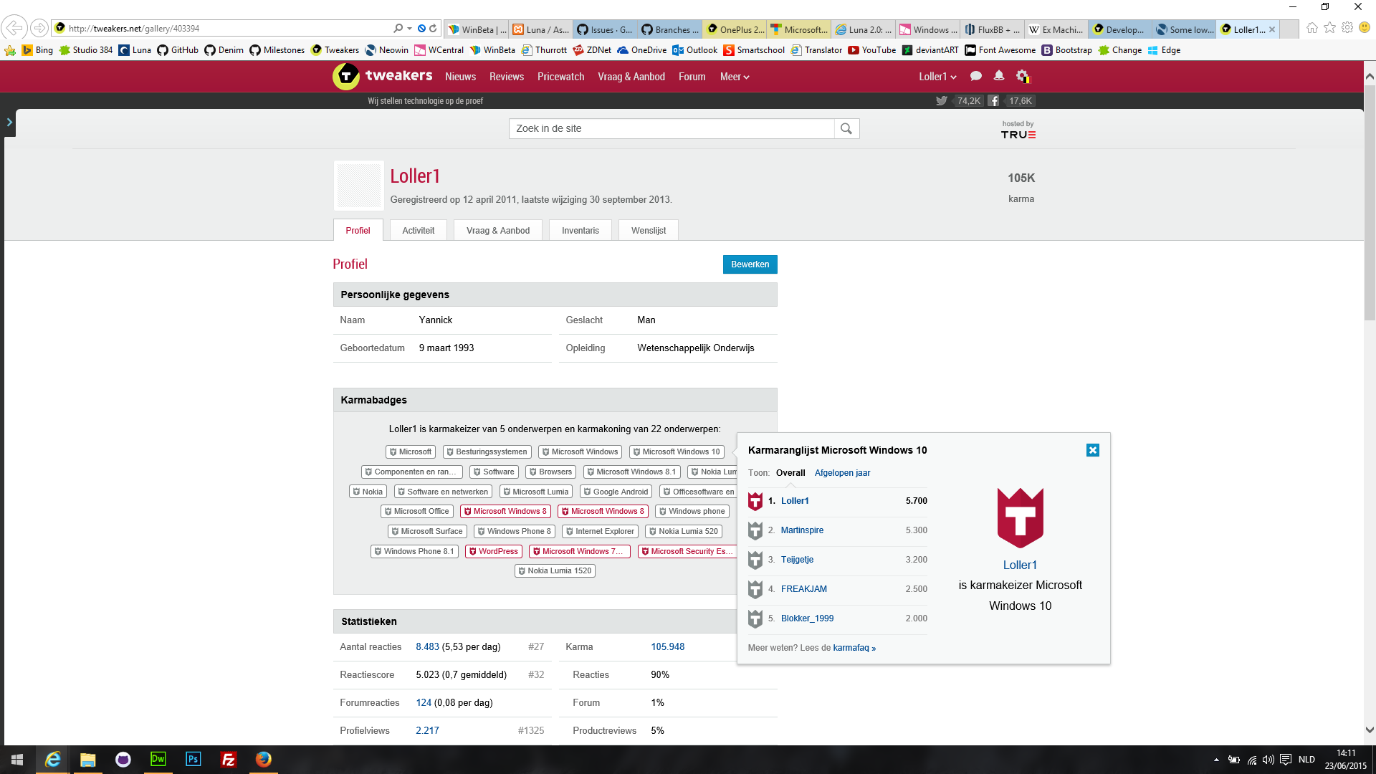This screenshot has width=1376, height=774.
Task: Open the GitHub bookmark
Action: click(178, 50)
